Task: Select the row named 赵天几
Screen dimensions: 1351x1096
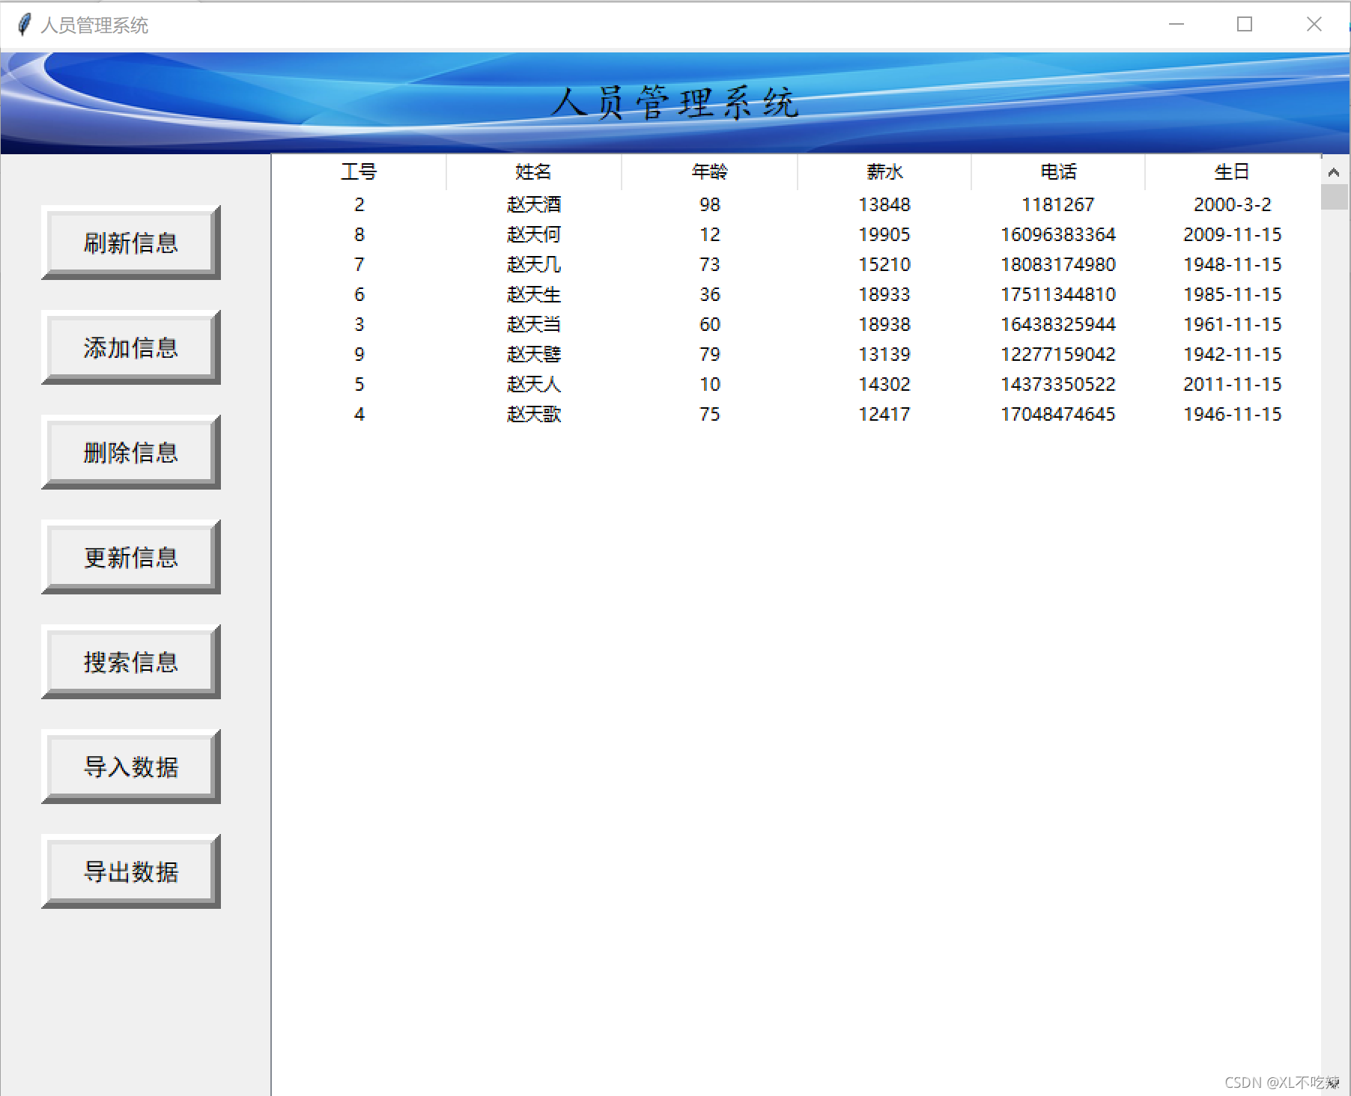Action: click(796, 264)
